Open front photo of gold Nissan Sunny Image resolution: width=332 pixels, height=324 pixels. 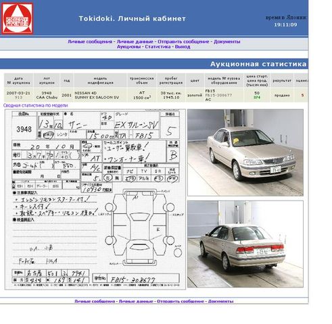pyautogui.click(x=245, y=153)
